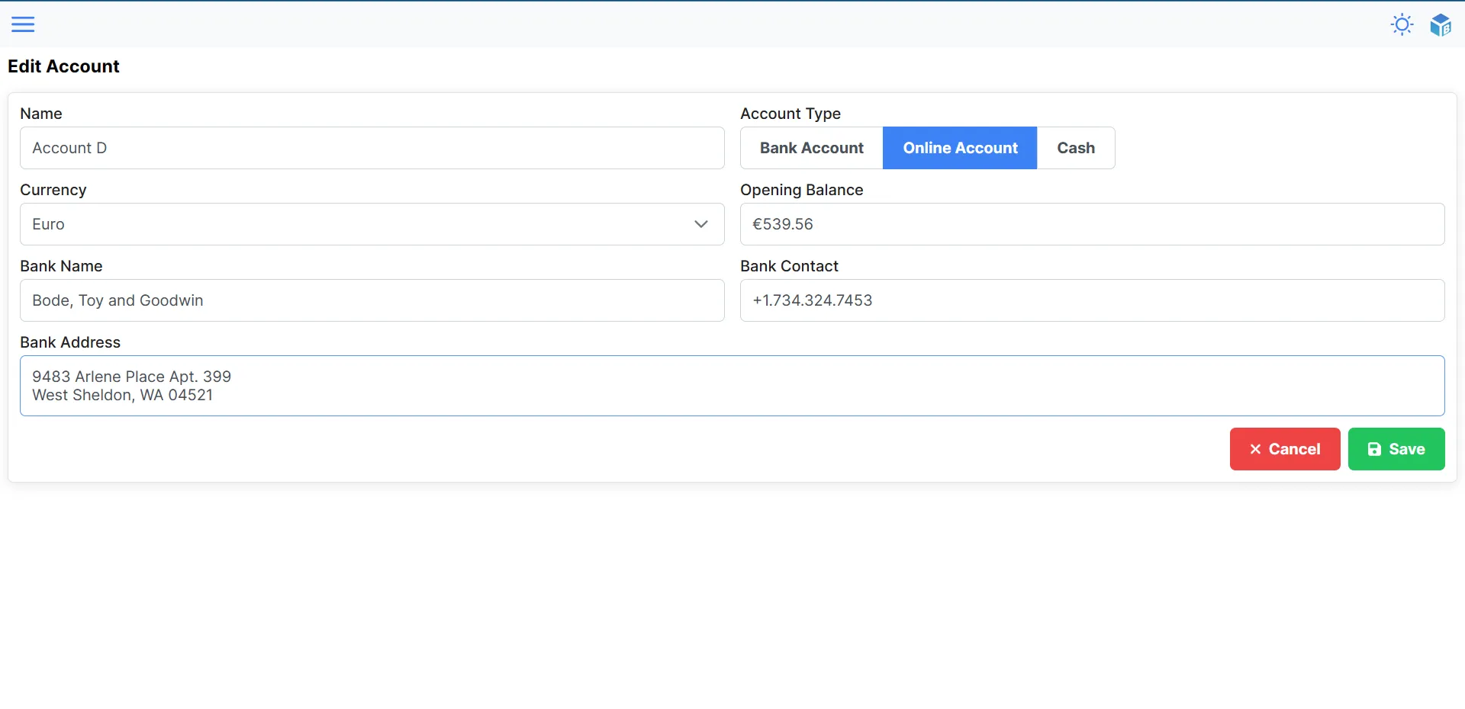Switch account type to Cash
Screen dimensions: 1465x709
[x=1075, y=148]
